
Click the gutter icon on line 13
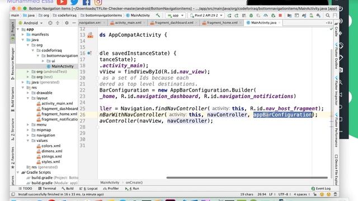click(90, 35)
